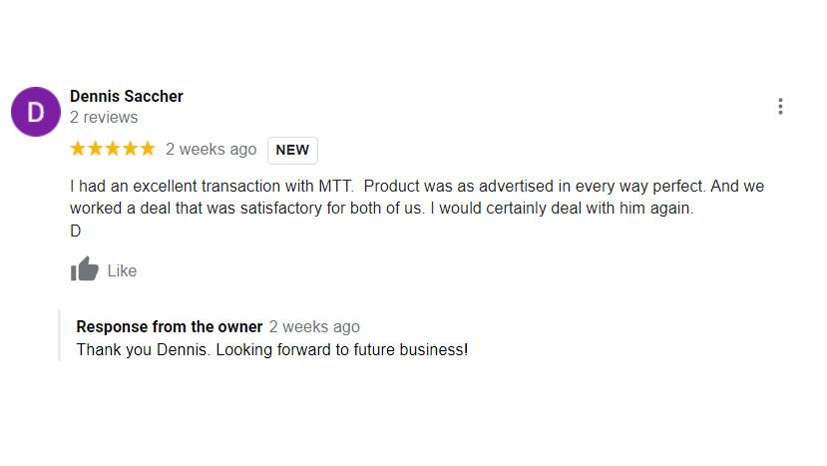Viewport: 827px width, 466px height.
Task: Click the lone "D" signature line
Action: click(x=75, y=231)
